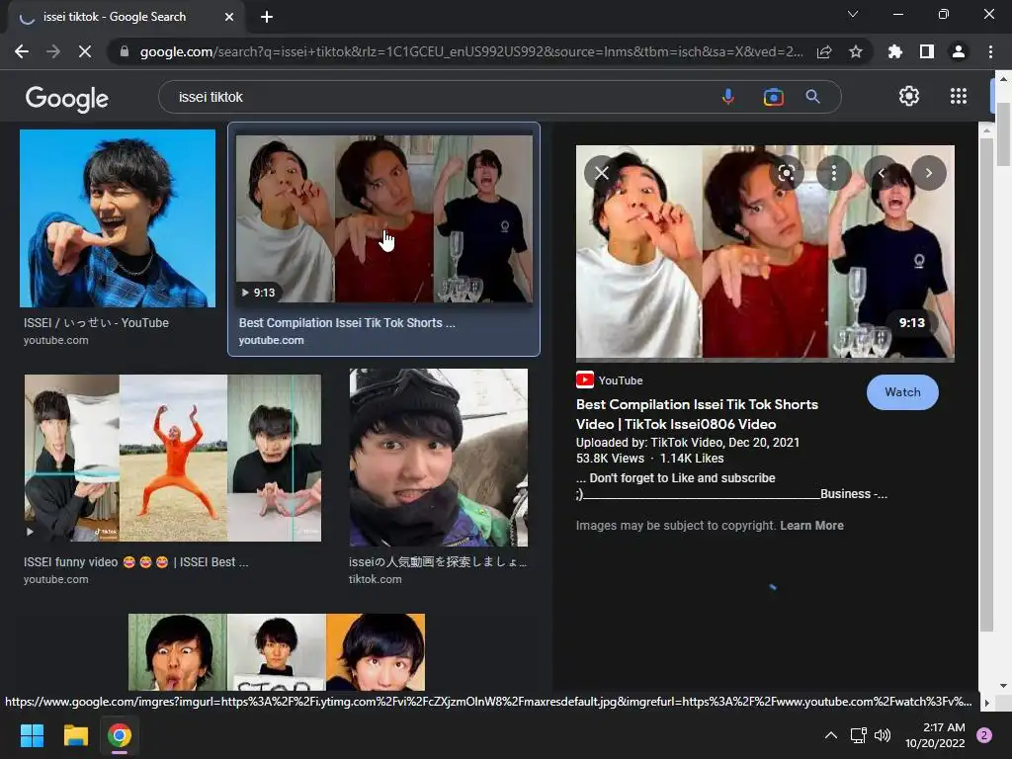Open the Chrome three-dot menu
1012x759 pixels.
[990, 51]
